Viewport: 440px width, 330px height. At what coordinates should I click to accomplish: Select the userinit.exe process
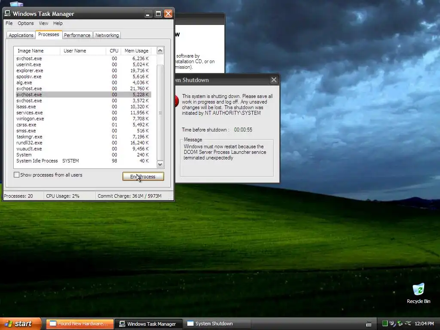pyautogui.click(x=83, y=64)
